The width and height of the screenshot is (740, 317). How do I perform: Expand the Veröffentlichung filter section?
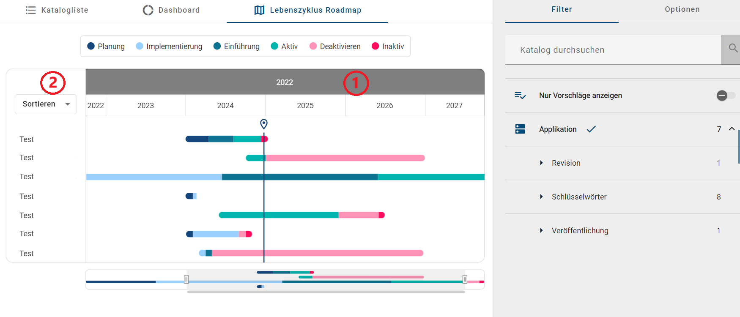point(542,230)
